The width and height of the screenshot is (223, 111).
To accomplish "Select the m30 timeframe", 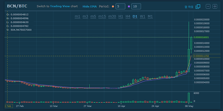I will pyautogui.click(x=112, y=16).
